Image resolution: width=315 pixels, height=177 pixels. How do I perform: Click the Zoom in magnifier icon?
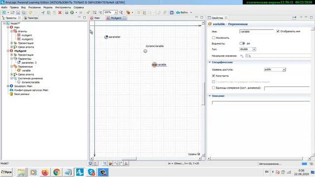click(121, 12)
